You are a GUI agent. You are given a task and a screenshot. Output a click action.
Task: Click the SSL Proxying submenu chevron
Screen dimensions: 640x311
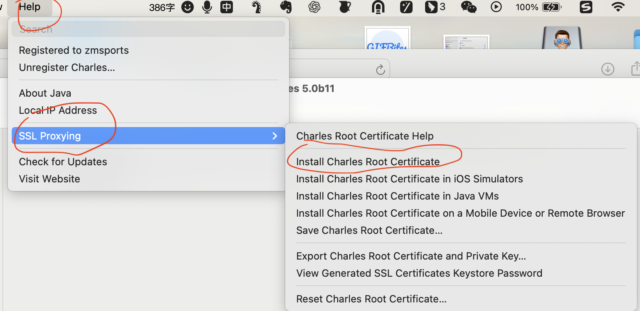tap(275, 136)
